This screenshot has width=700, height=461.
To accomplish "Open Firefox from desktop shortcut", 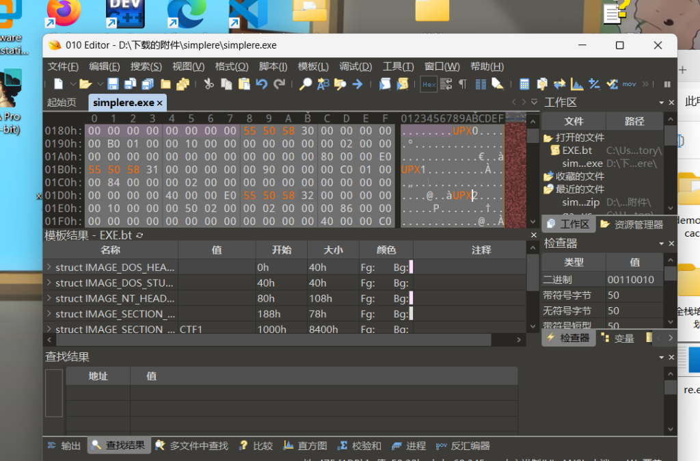I will (64, 13).
